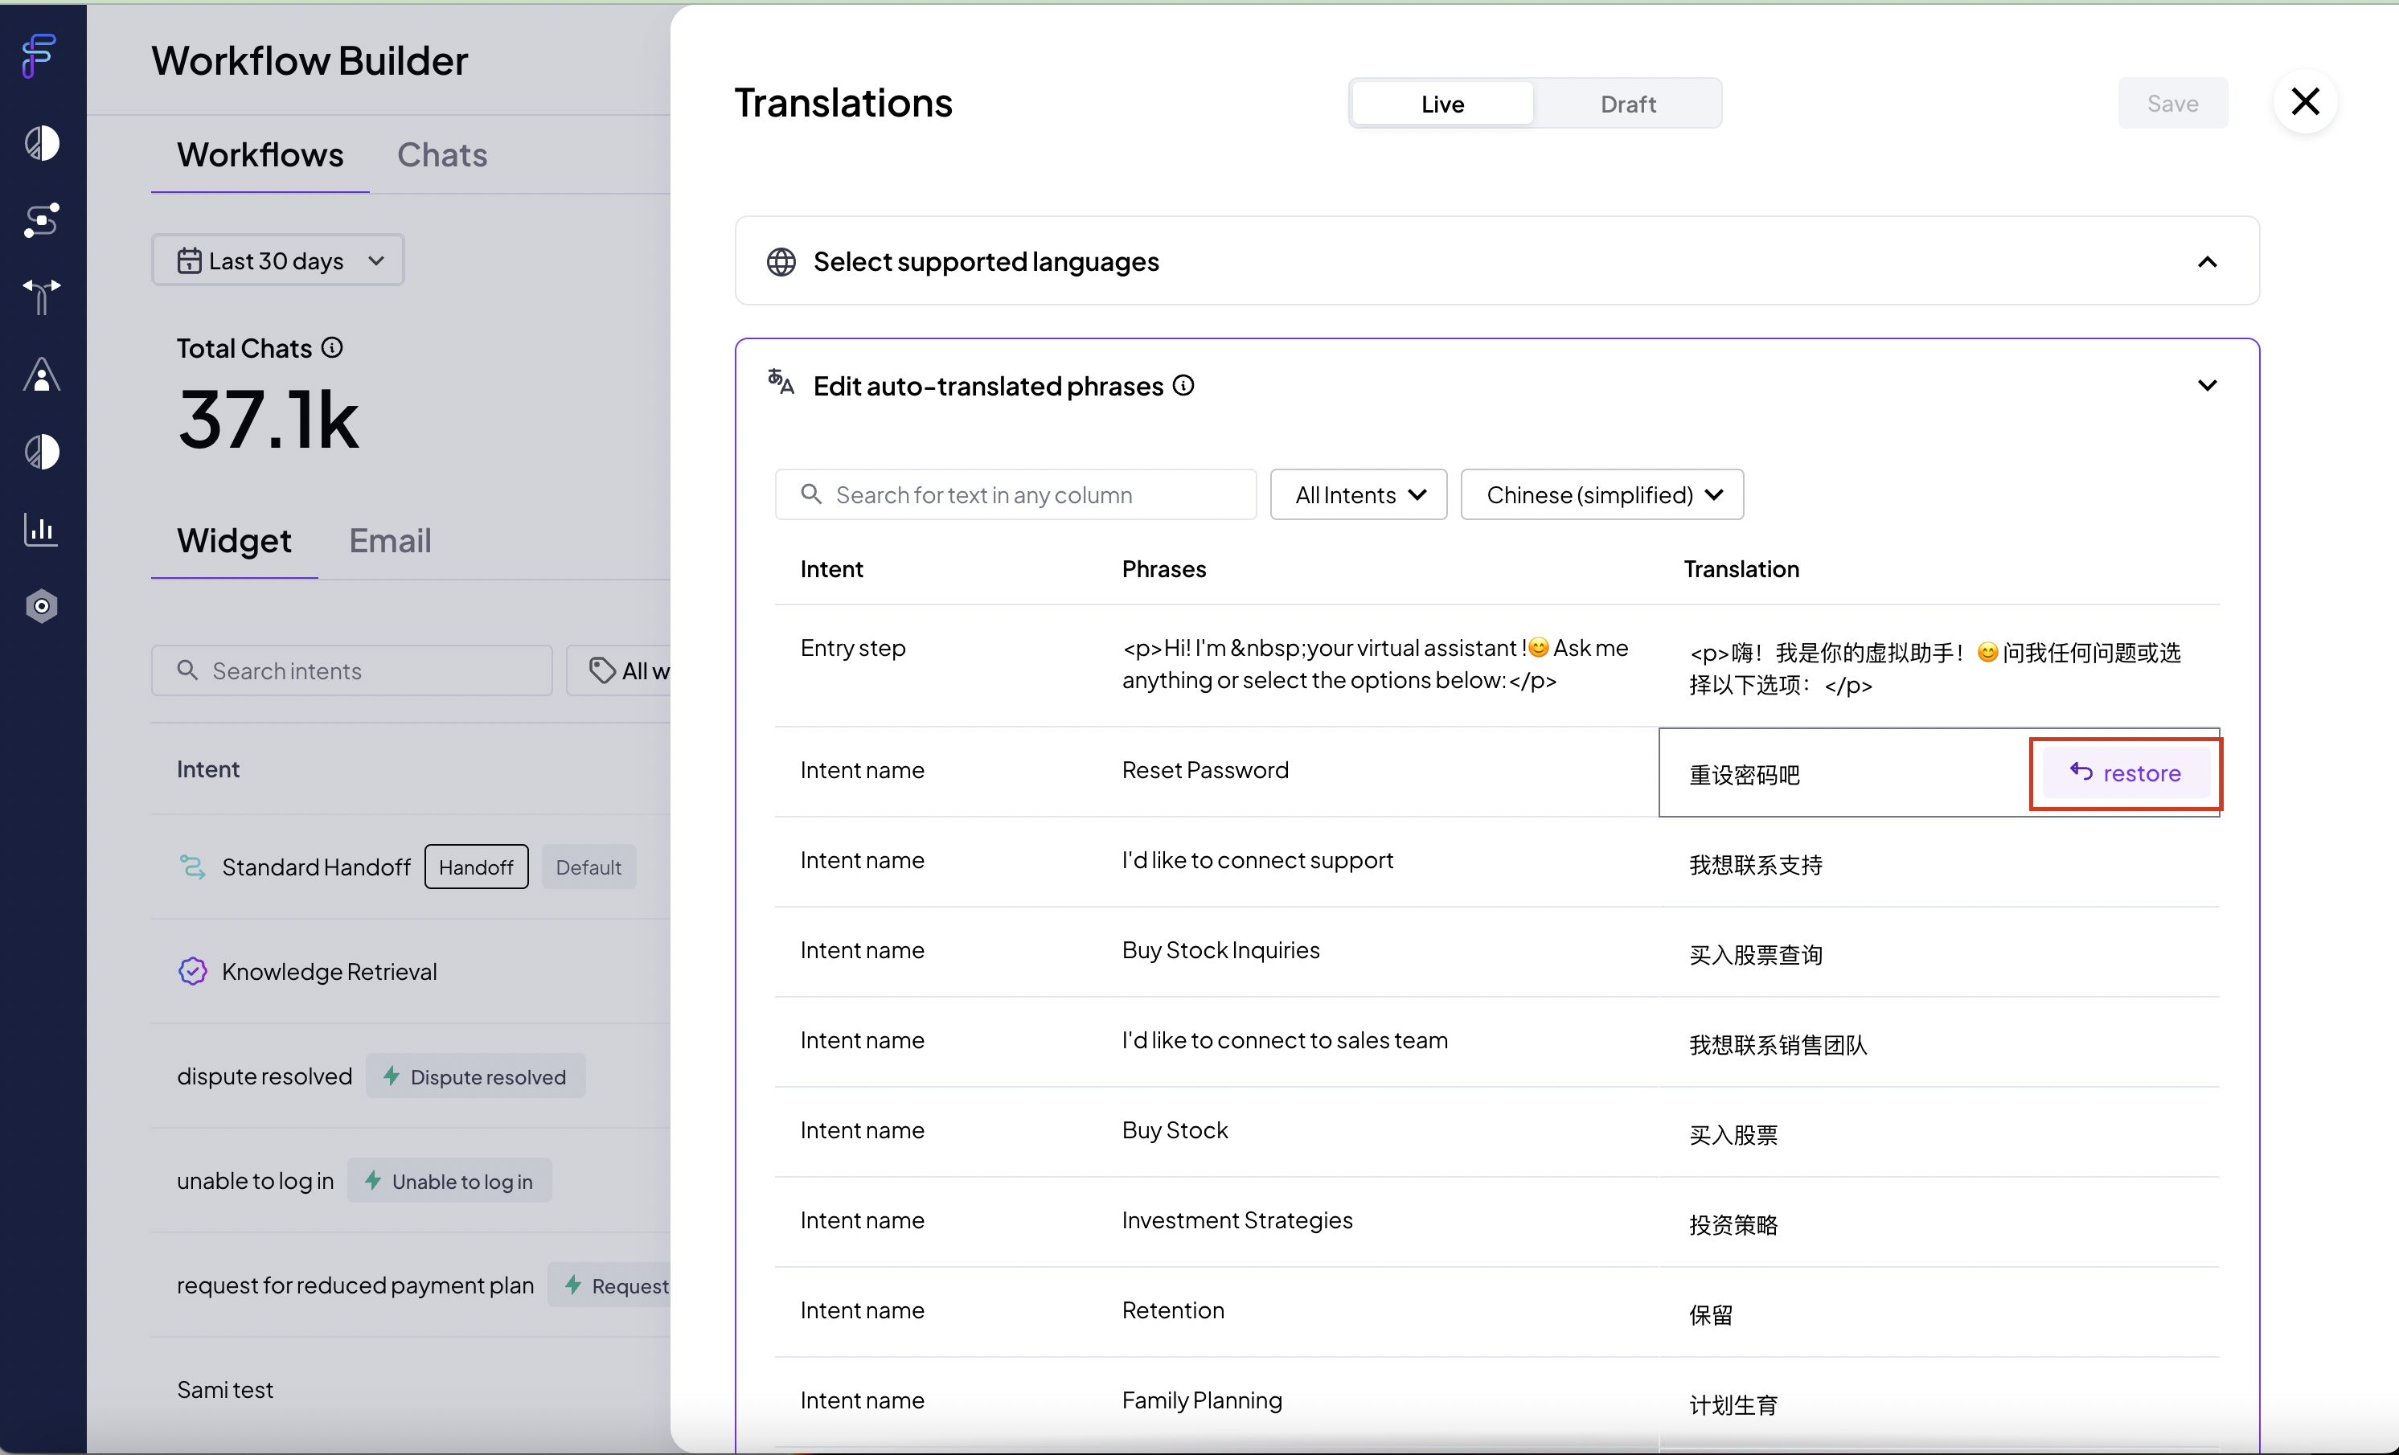
Task: Toggle the Edit auto-translated phrases chevron
Action: point(2207,385)
